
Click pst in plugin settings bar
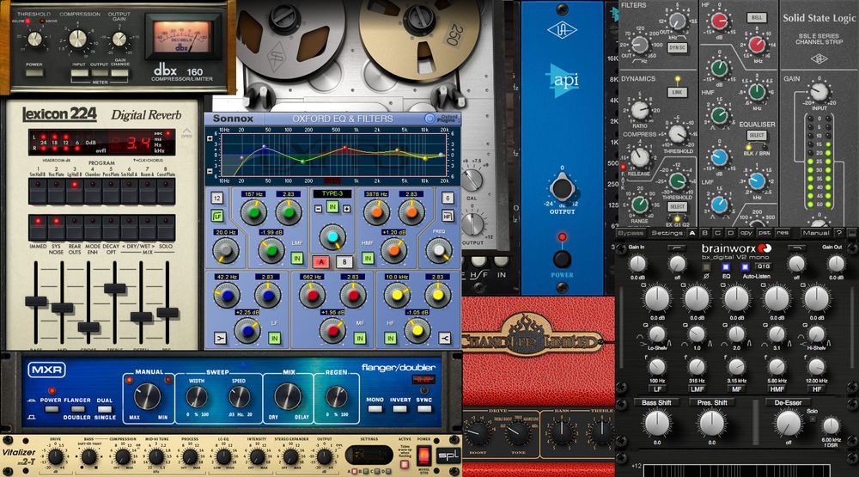[x=765, y=233]
